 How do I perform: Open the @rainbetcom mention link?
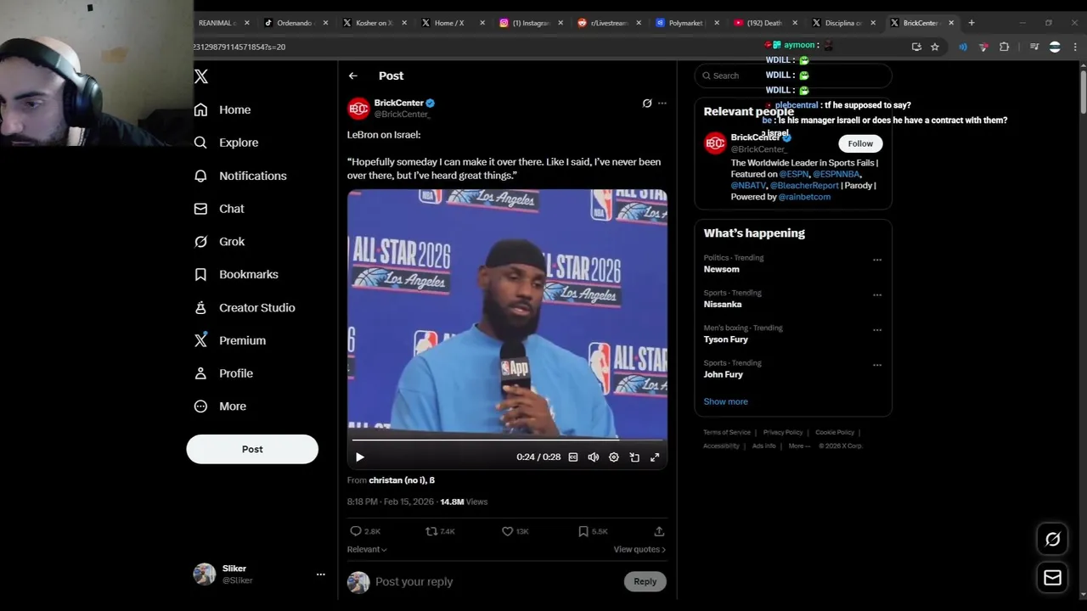pos(804,197)
